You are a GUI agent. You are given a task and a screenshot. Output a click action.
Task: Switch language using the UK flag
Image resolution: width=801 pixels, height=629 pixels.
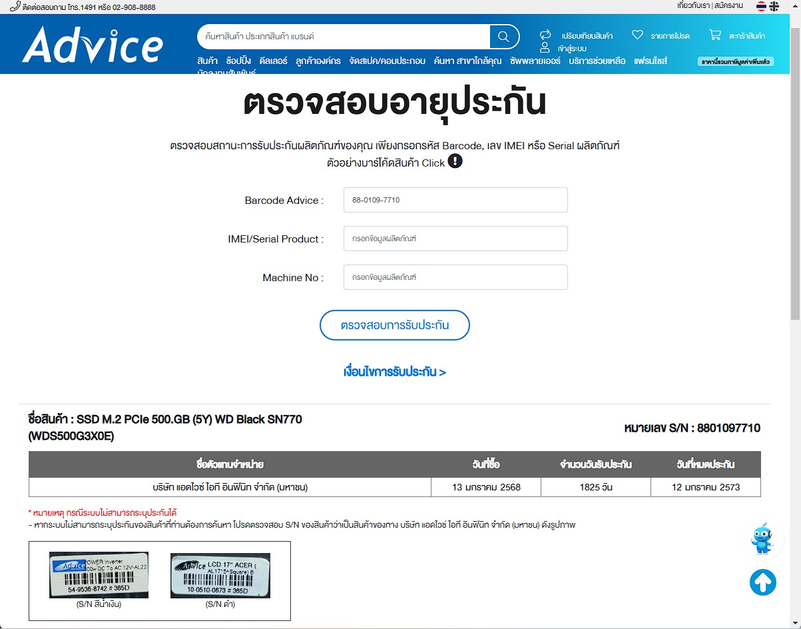pos(774,6)
